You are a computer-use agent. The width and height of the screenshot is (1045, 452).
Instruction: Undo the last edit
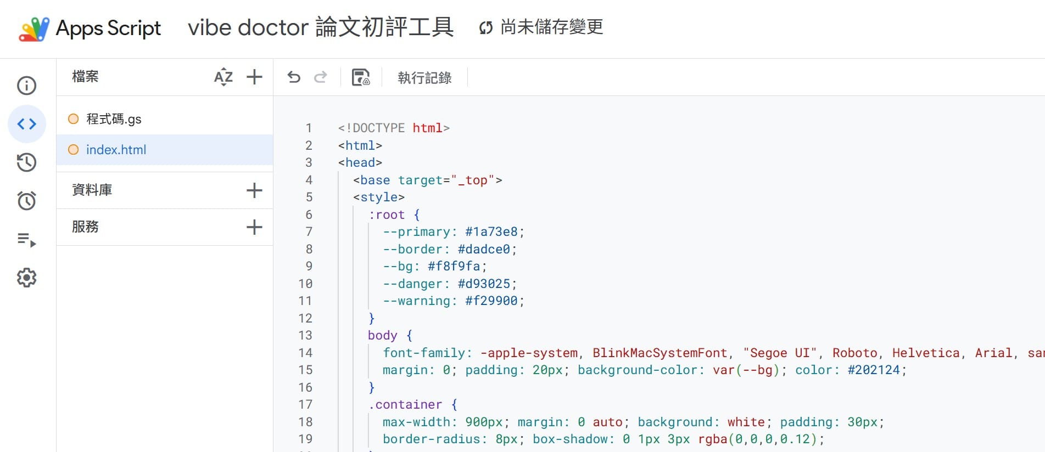(294, 77)
